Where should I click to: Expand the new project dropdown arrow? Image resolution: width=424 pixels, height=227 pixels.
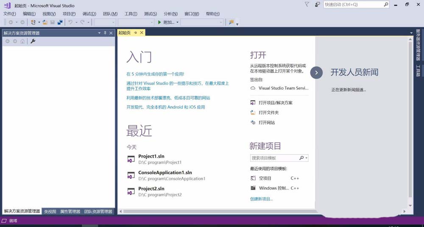pos(39,22)
